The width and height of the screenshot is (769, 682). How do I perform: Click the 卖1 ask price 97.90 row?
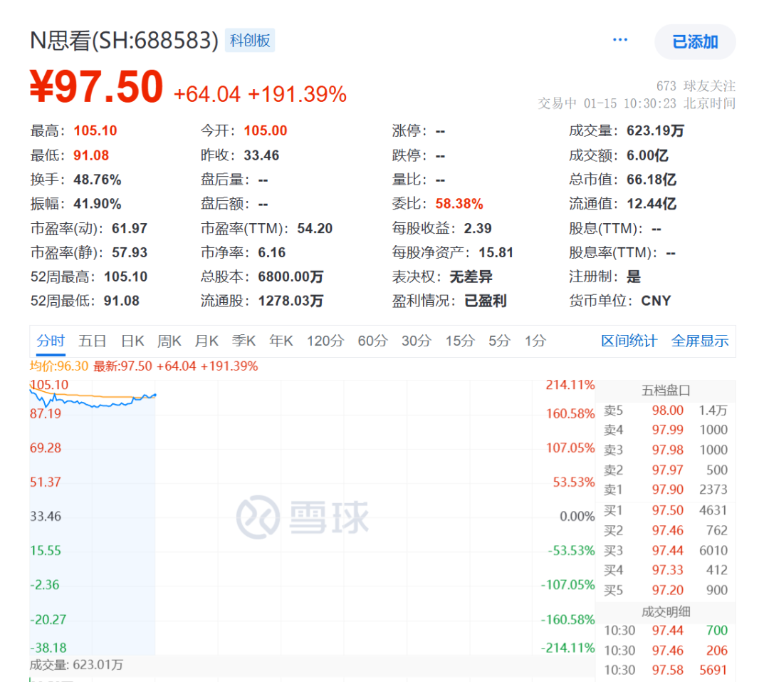pos(666,490)
